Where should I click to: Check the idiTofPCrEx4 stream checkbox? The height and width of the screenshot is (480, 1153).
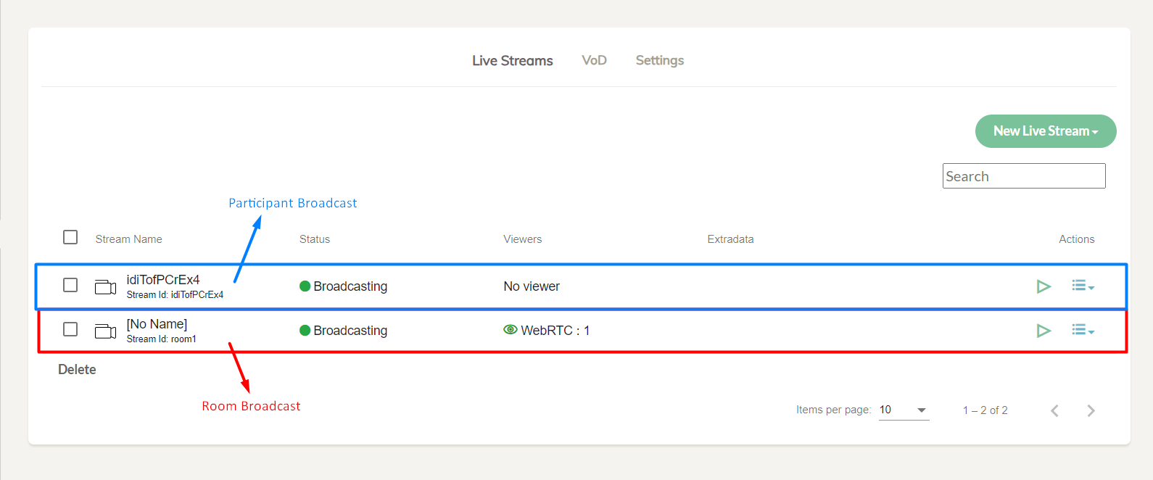[70, 285]
